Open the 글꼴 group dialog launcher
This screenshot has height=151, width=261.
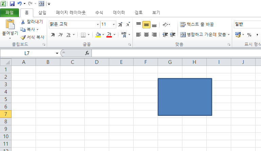130,45
